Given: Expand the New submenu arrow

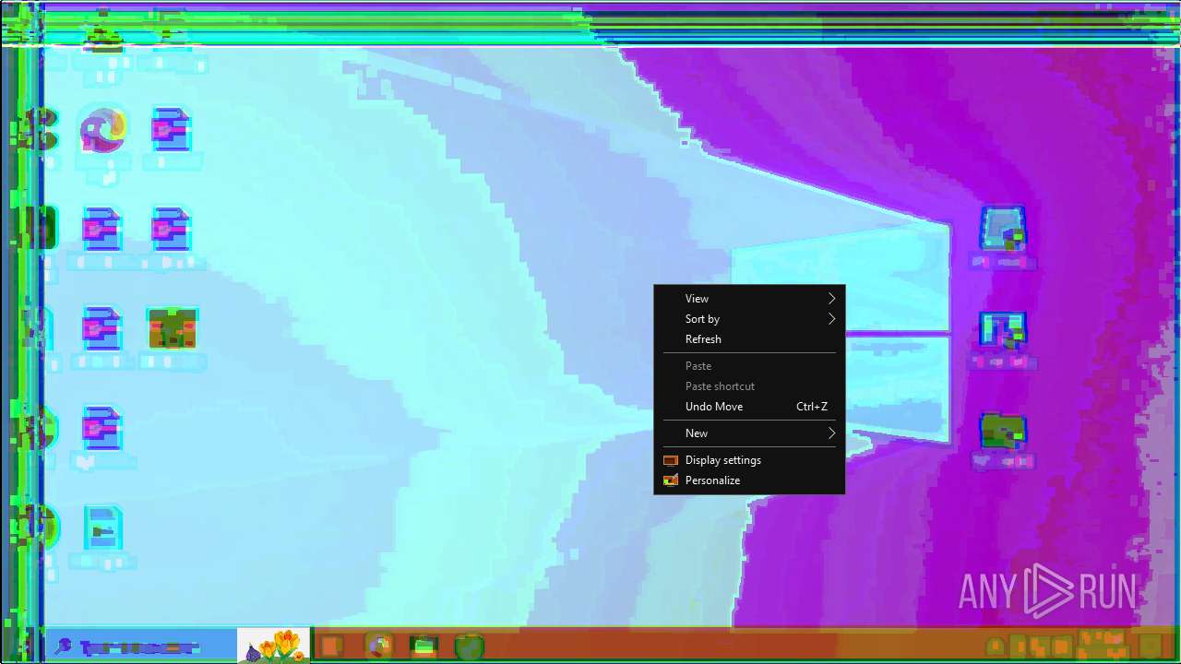Looking at the screenshot, I should click(x=831, y=433).
